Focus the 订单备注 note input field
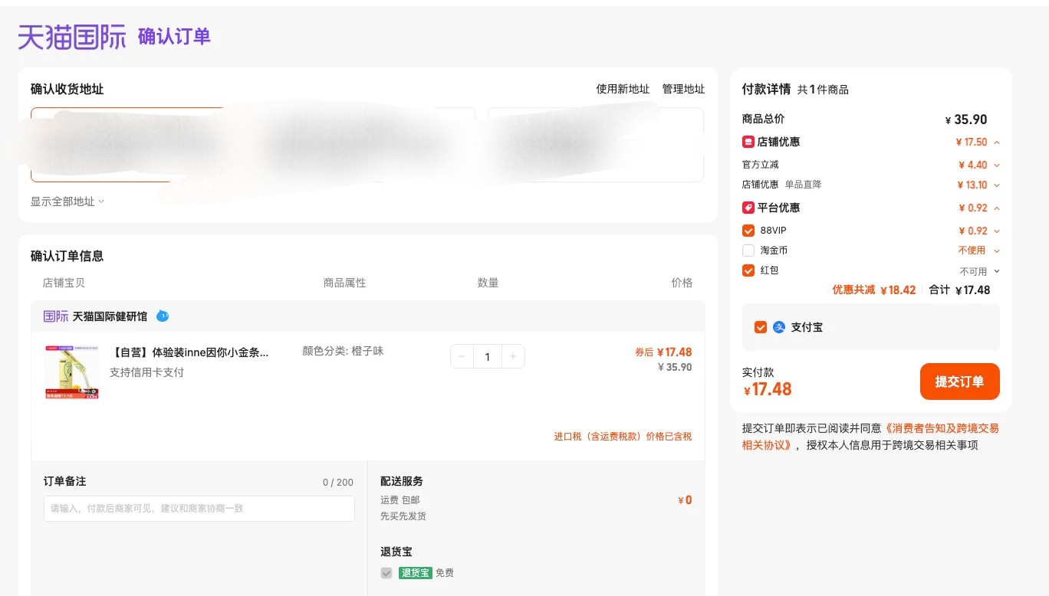This screenshot has width=1049, height=596. (199, 509)
